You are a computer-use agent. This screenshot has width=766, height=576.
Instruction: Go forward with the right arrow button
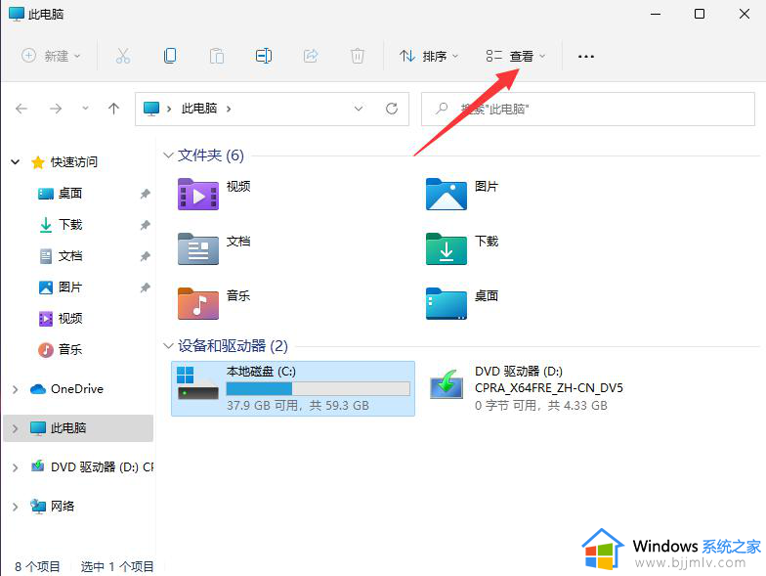click(x=56, y=109)
